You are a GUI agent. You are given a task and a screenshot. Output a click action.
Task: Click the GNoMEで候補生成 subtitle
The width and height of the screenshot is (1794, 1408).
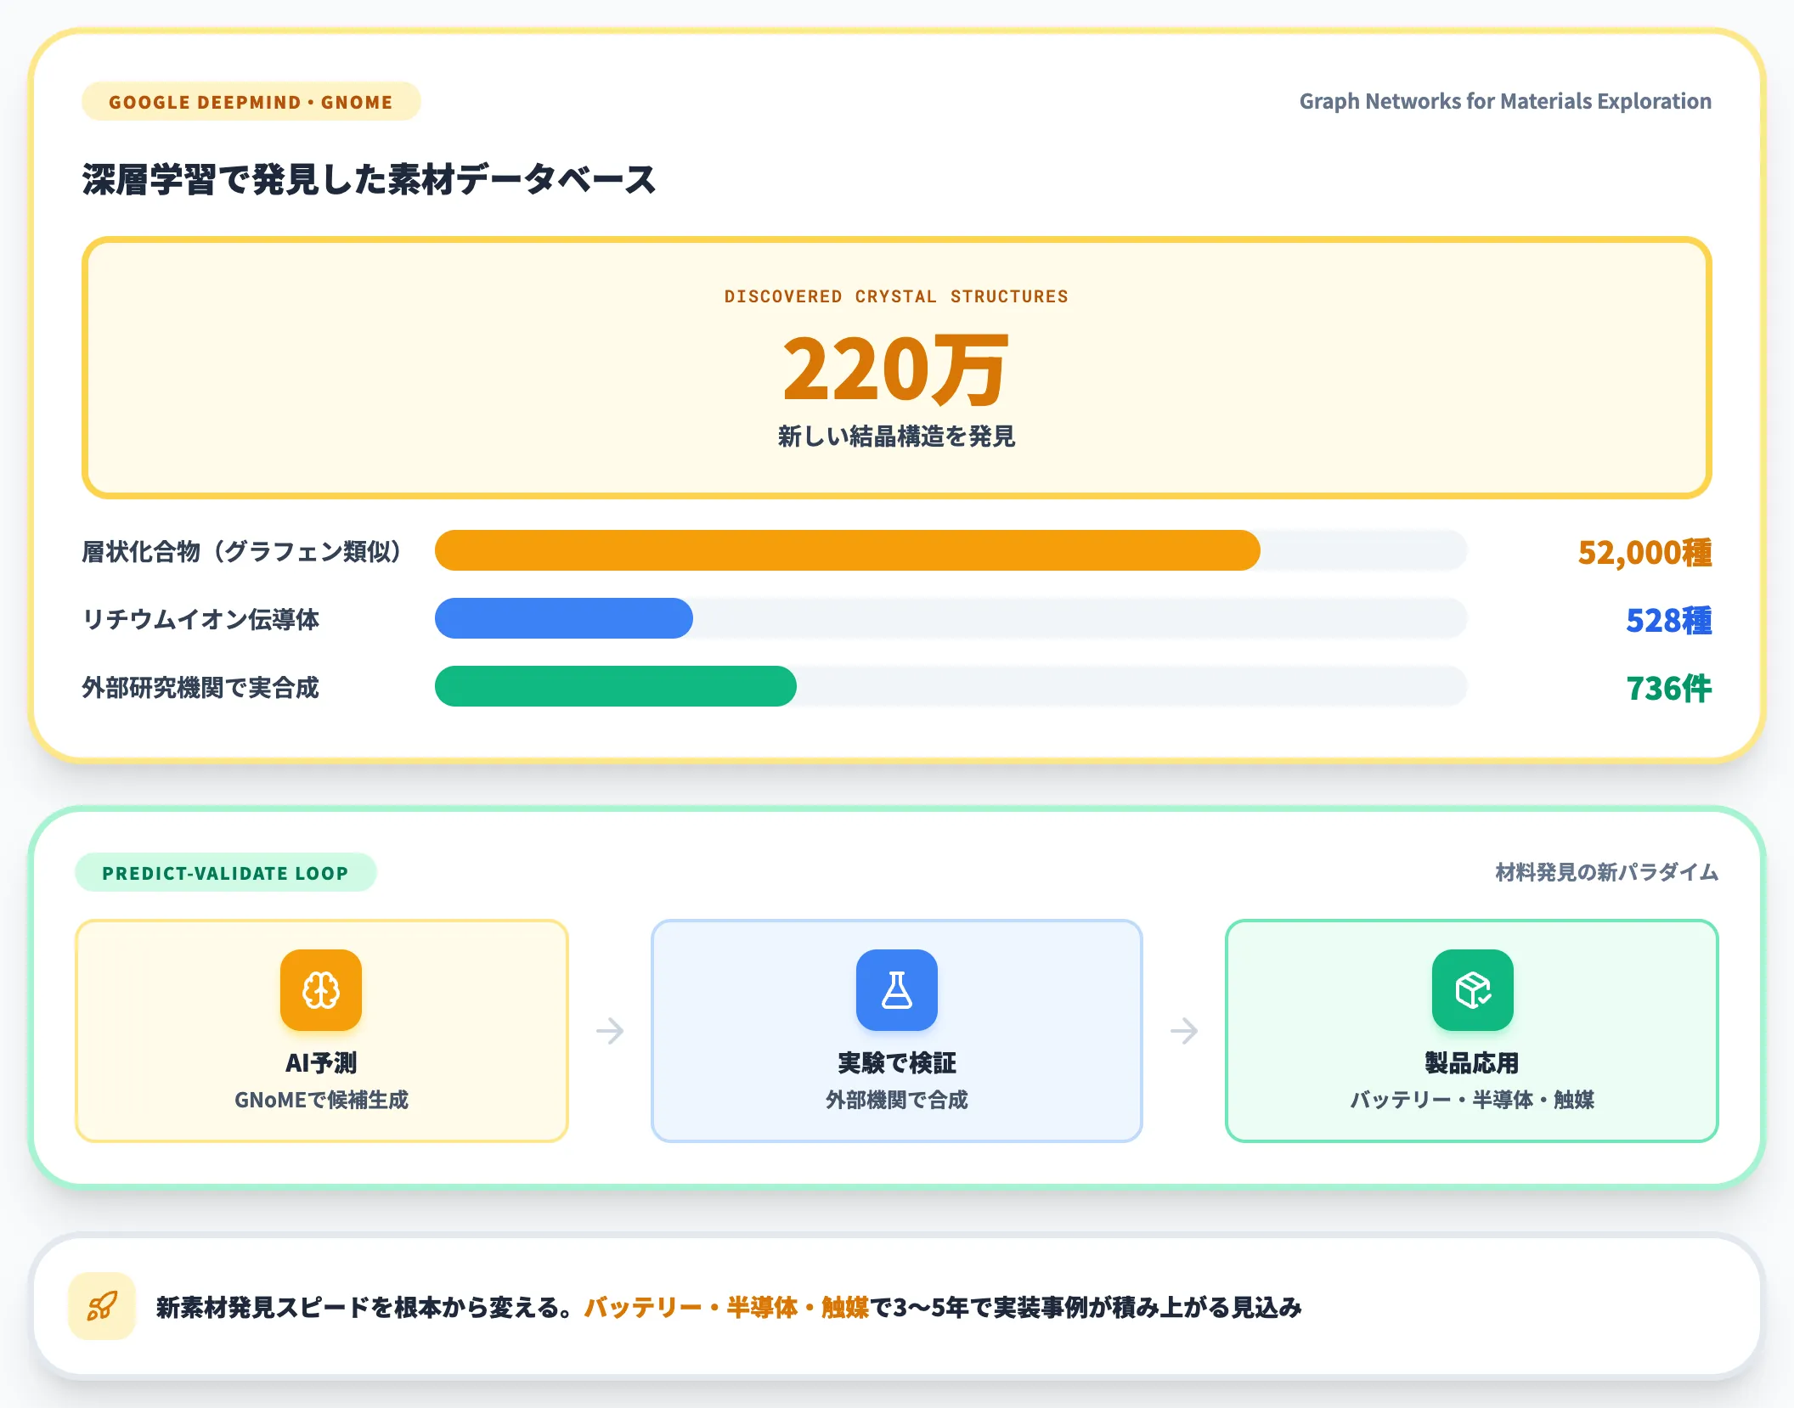(321, 1100)
